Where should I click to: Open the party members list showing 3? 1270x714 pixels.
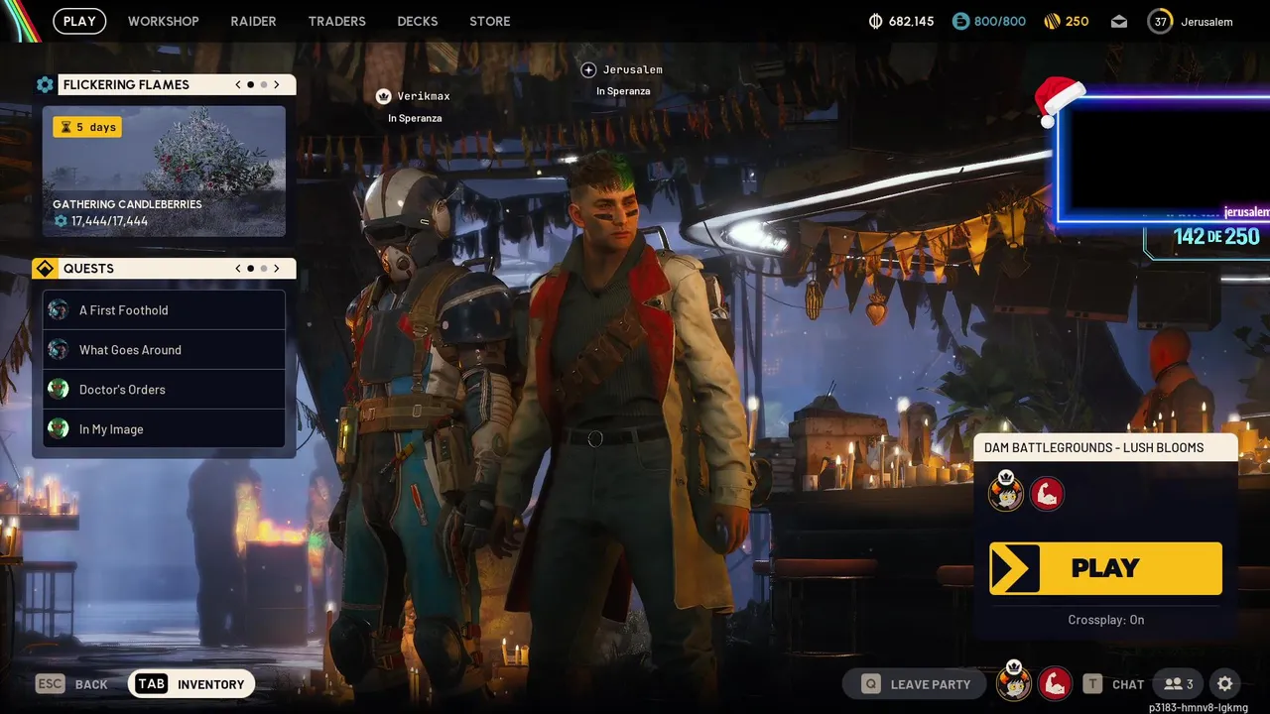click(1179, 684)
